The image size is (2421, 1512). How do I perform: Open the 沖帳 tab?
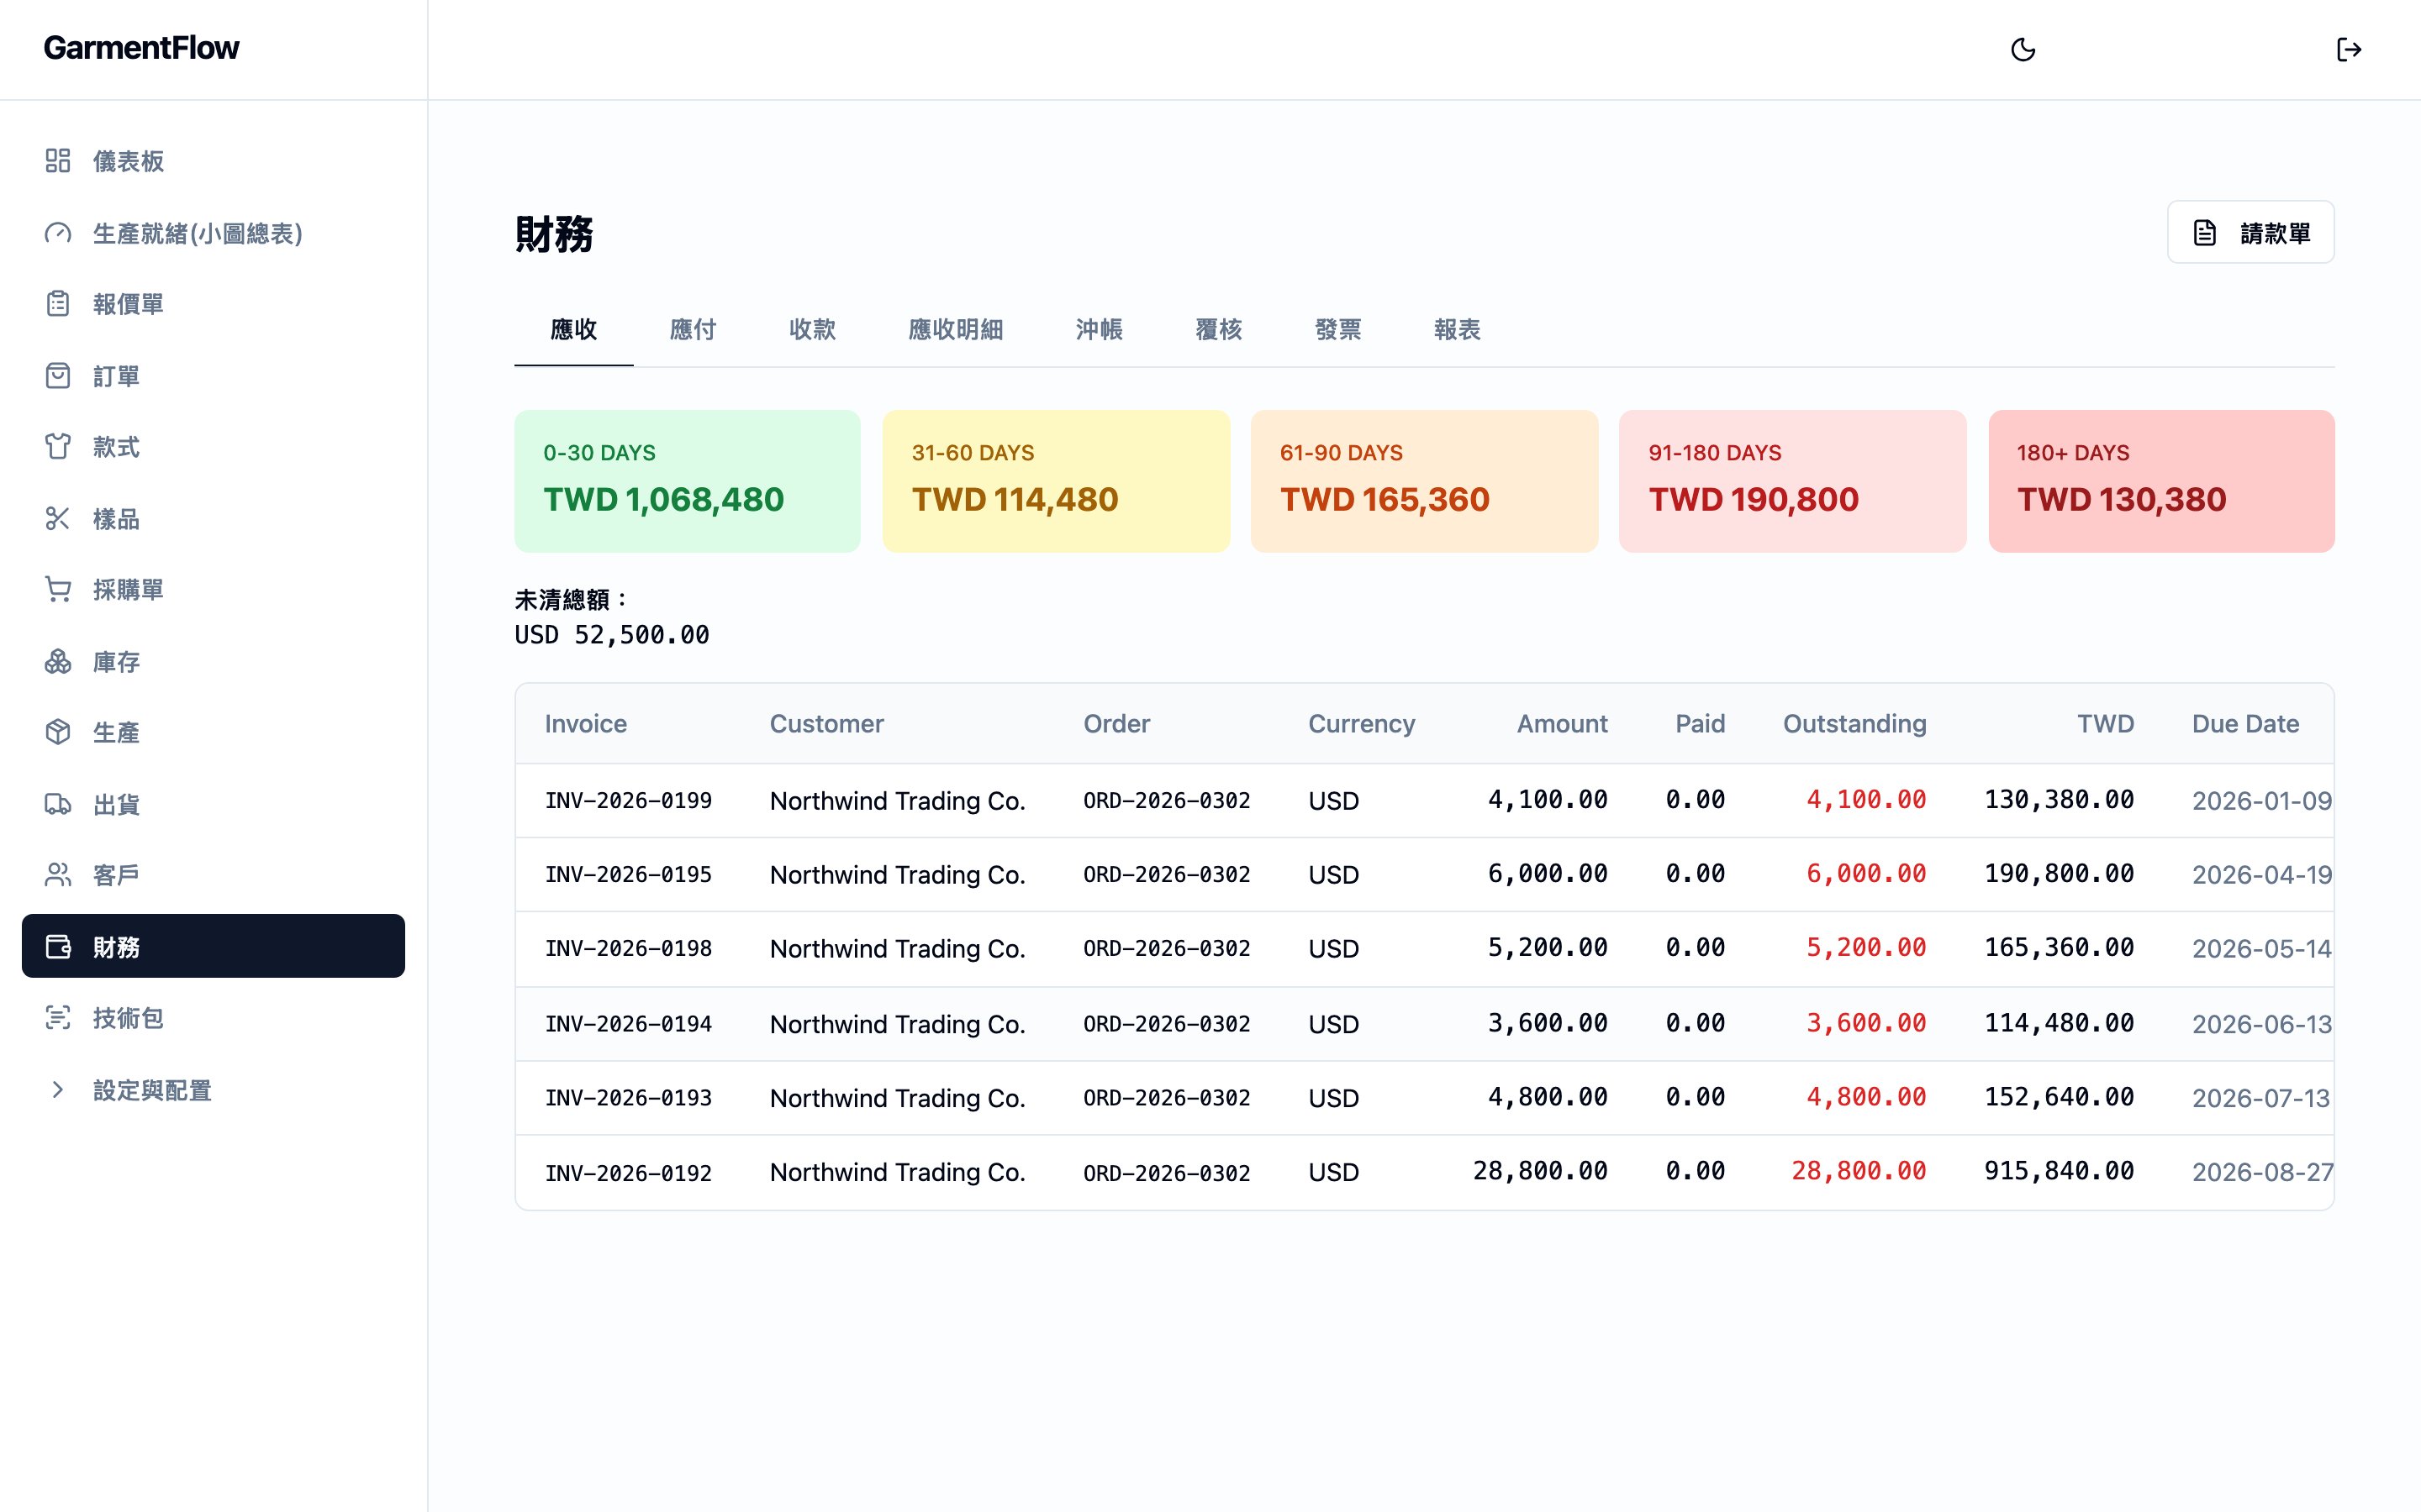click(1099, 330)
